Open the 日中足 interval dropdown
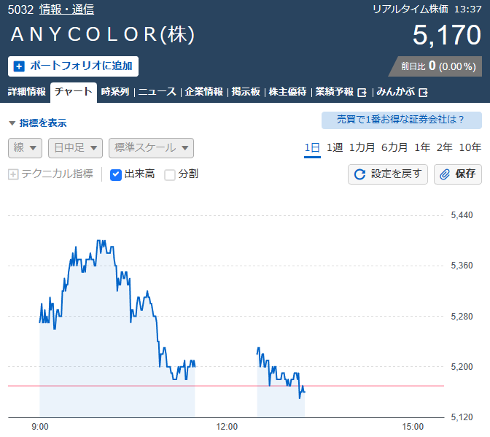 [75, 148]
